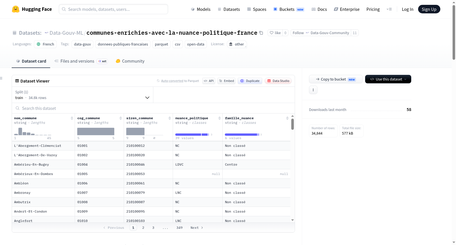This screenshot has height=245, width=456.
Task: Click Log In link
Action: [x=408, y=9]
